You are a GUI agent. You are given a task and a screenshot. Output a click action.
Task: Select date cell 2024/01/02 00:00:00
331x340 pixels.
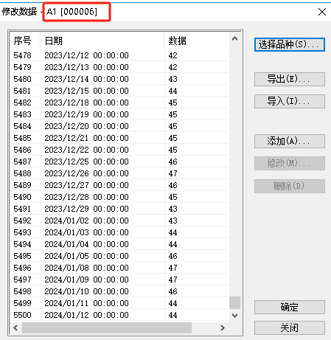point(86,221)
